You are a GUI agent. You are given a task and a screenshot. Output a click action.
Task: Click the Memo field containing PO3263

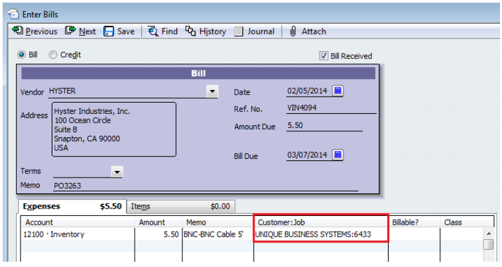(x=199, y=186)
